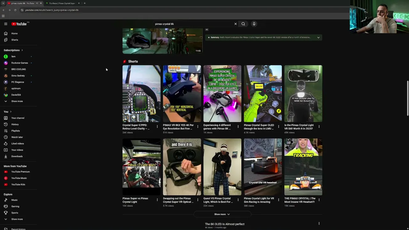Open 'Pimax Super vs Pimax Crystal Light' title

pos(135,200)
